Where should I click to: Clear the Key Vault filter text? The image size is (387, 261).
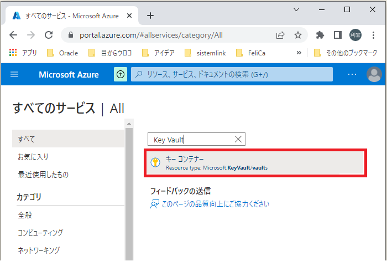tap(238, 139)
